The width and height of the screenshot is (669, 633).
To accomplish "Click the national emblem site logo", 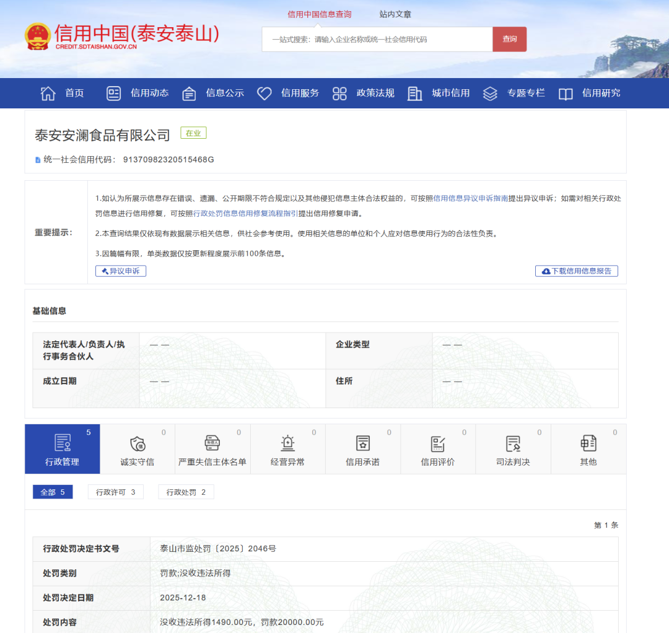I will pos(38,37).
